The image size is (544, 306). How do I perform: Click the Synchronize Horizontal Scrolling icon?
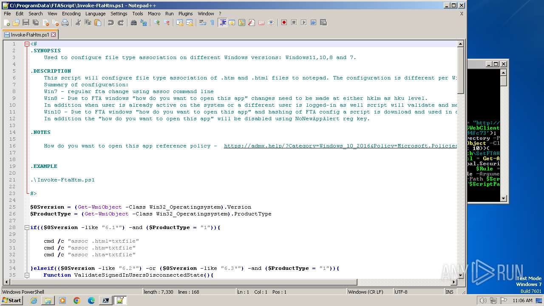[x=190, y=23]
